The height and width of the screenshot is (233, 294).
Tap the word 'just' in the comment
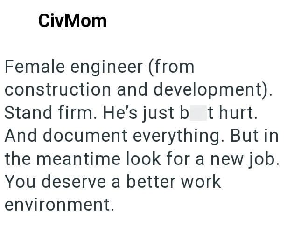pyautogui.click(x=174, y=113)
